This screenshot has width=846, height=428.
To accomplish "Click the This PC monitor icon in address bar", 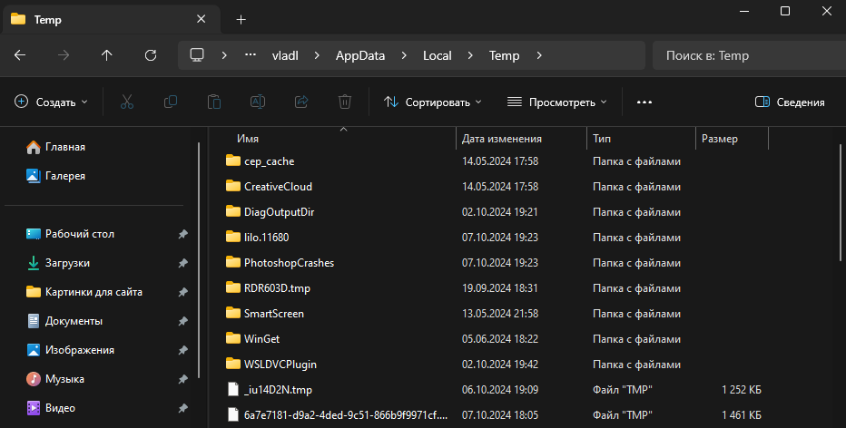I will tap(198, 55).
